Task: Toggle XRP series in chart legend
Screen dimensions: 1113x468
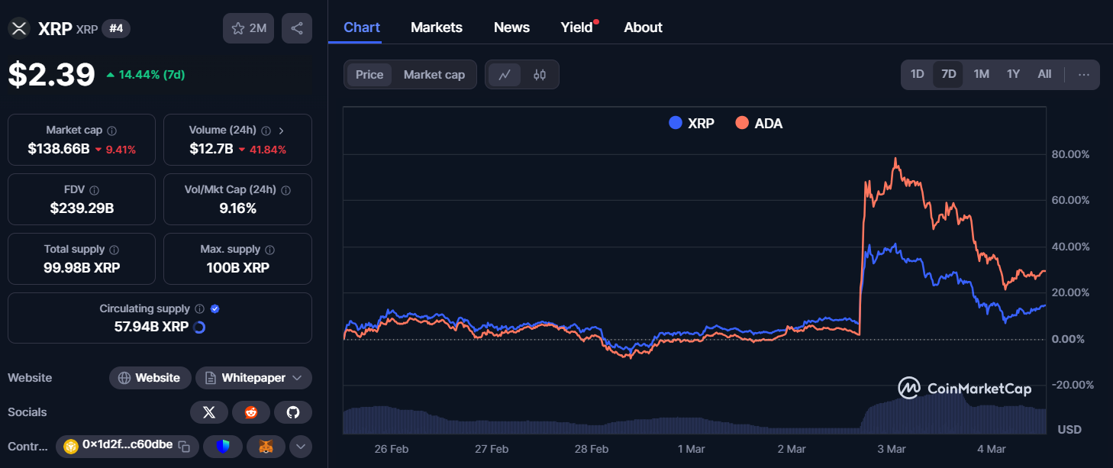Action: pyautogui.click(x=692, y=123)
